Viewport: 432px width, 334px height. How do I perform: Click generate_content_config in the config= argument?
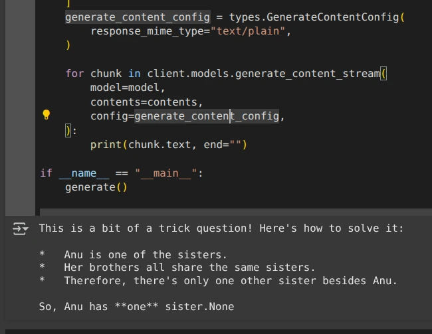coord(207,117)
